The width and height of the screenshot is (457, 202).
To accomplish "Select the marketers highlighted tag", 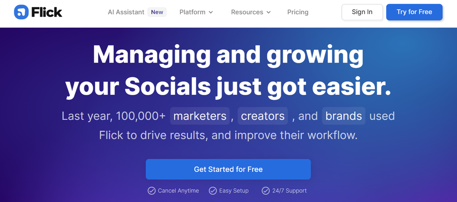I will point(200,116).
